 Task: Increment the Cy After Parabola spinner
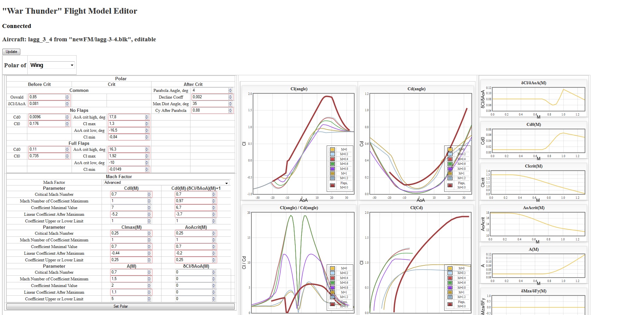(230, 109)
